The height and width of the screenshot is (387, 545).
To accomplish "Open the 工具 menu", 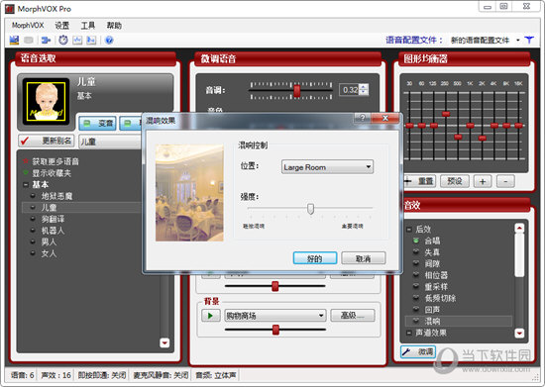I will pos(88,26).
